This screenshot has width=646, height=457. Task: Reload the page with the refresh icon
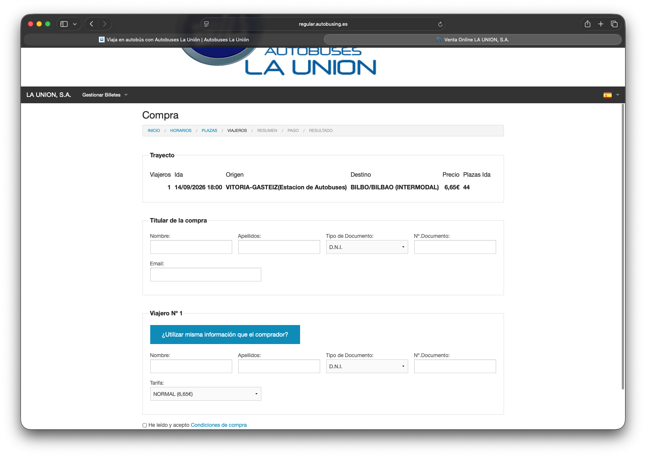point(440,24)
